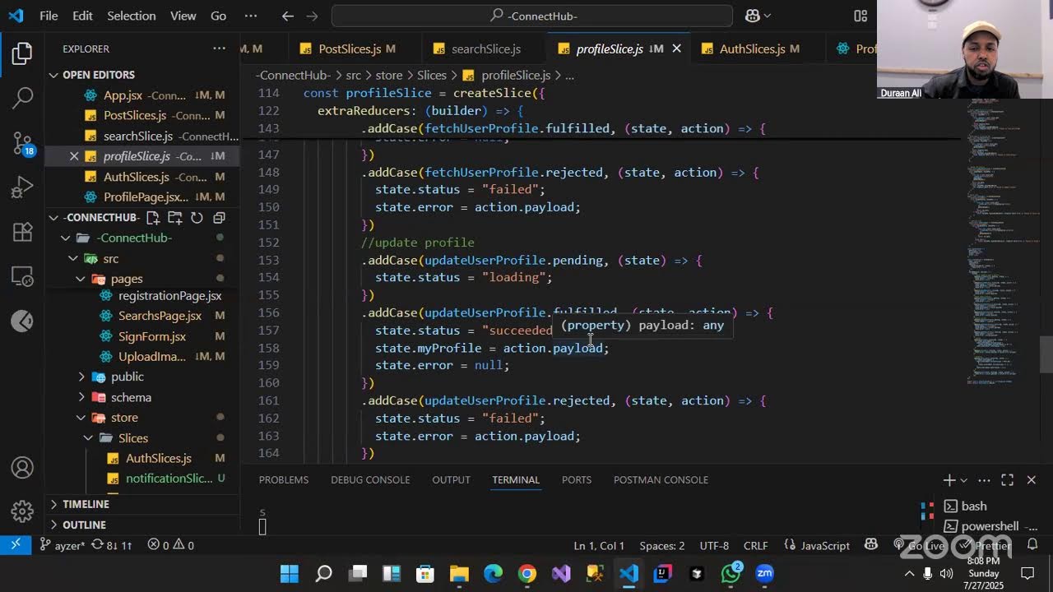Open Source Control view with 18 changes
Screen dimensions: 1053x592
click(x=22, y=143)
